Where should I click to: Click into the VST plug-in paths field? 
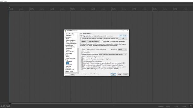coord(99,39)
